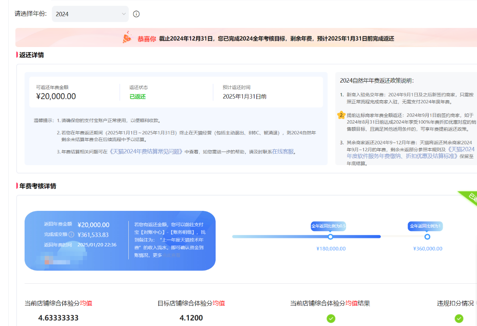Viewport: 477px width, 326px height.
Task: Click the star badge icon beside policy item 2
Action: [x=341, y=115]
